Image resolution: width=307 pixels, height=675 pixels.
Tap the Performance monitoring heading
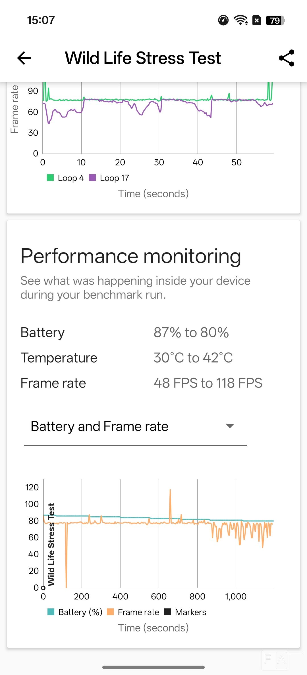pos(131,256)
